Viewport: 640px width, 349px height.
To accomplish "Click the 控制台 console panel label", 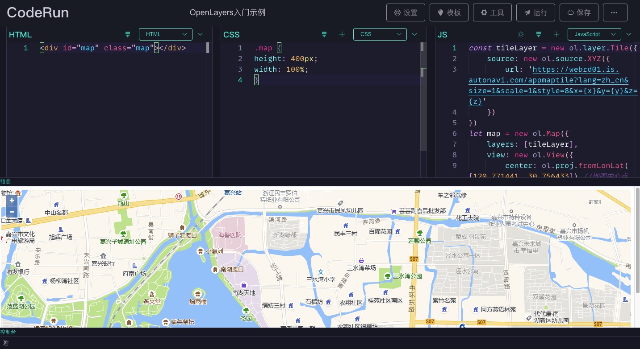I will 8,332.
